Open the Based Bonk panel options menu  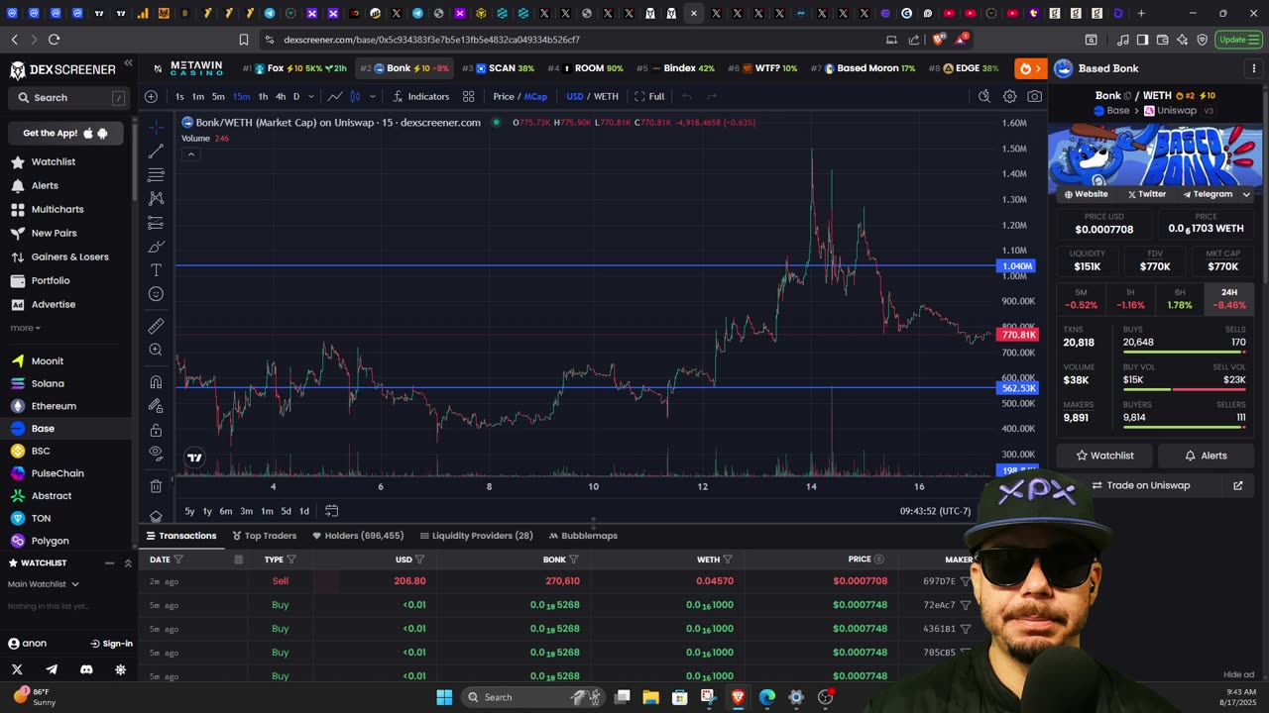click(x=1254, y=68)
